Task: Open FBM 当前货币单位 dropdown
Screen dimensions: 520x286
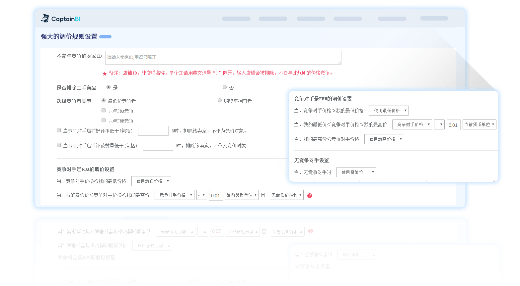Action: pyautogui.click(x=480, y=124)
